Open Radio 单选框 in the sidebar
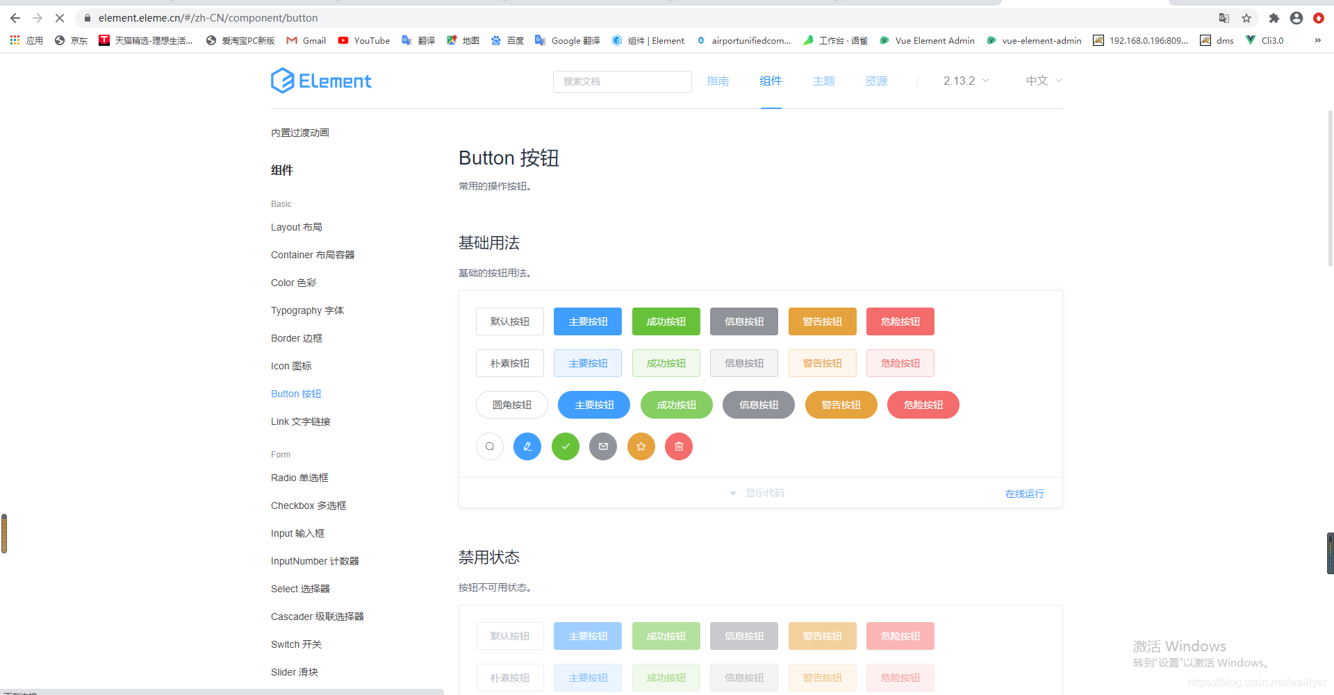 click(299, 478)
